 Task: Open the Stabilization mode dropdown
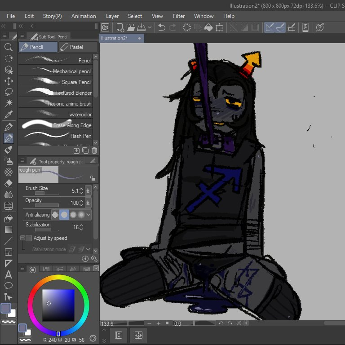[x=88, y=249]
